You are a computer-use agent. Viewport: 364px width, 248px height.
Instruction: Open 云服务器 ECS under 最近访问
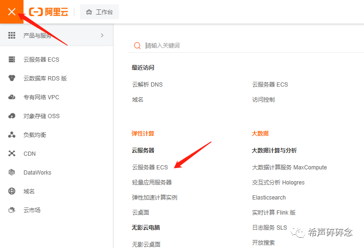pyautogui.click(x=270, y=85)
